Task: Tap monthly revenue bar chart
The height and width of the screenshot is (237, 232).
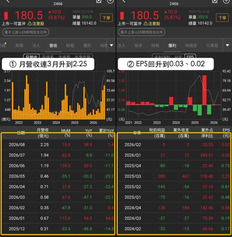Action: (x=58, y=95)
